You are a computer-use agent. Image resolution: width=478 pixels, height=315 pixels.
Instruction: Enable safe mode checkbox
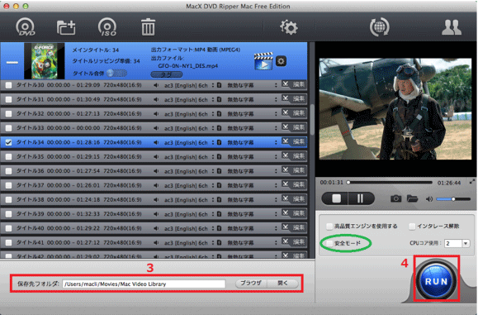click(x=329, y=243)
